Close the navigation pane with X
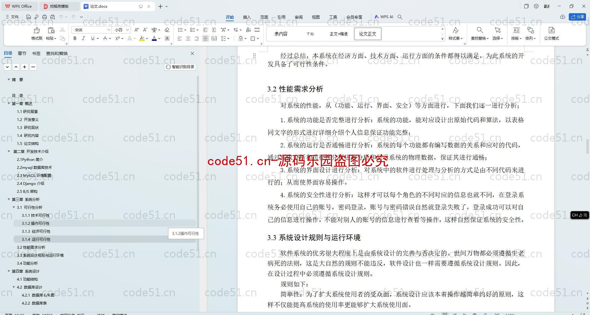The image size is (590, 315). (192, 53)
